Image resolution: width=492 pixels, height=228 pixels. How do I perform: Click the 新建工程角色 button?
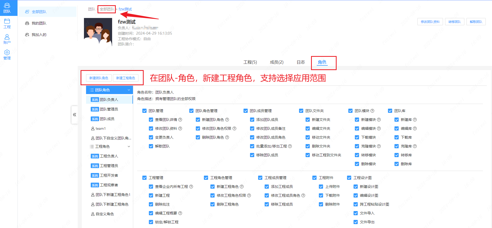pos(126,78)
